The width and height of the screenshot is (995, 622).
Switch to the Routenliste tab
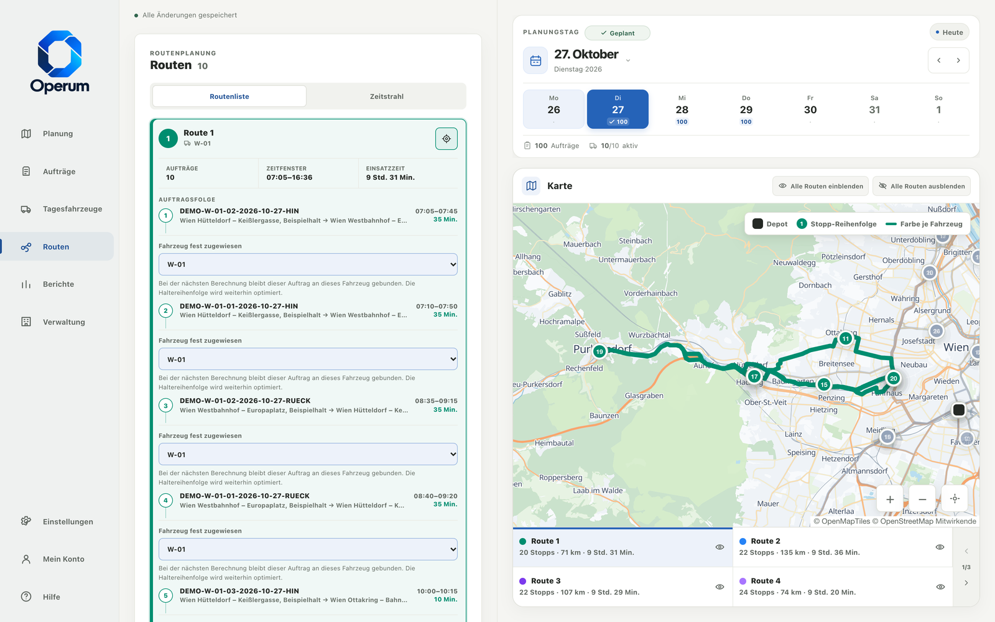(229, 96)
